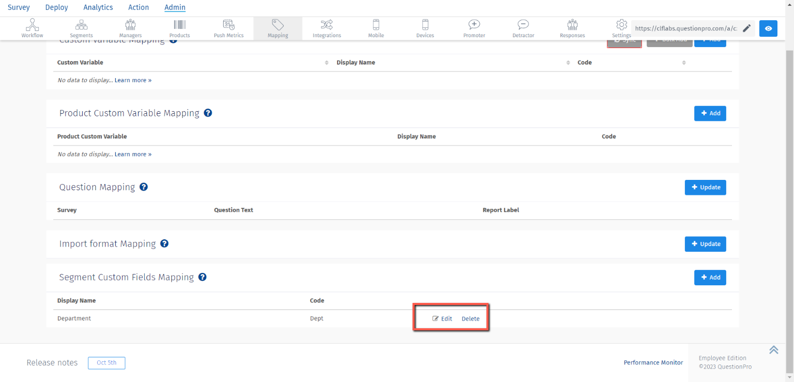Click Update for Question Mapping

[705, 187]
